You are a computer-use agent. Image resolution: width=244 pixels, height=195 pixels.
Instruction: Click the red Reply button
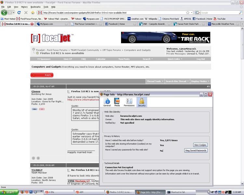pyautogui.click(x=42, y=75)
